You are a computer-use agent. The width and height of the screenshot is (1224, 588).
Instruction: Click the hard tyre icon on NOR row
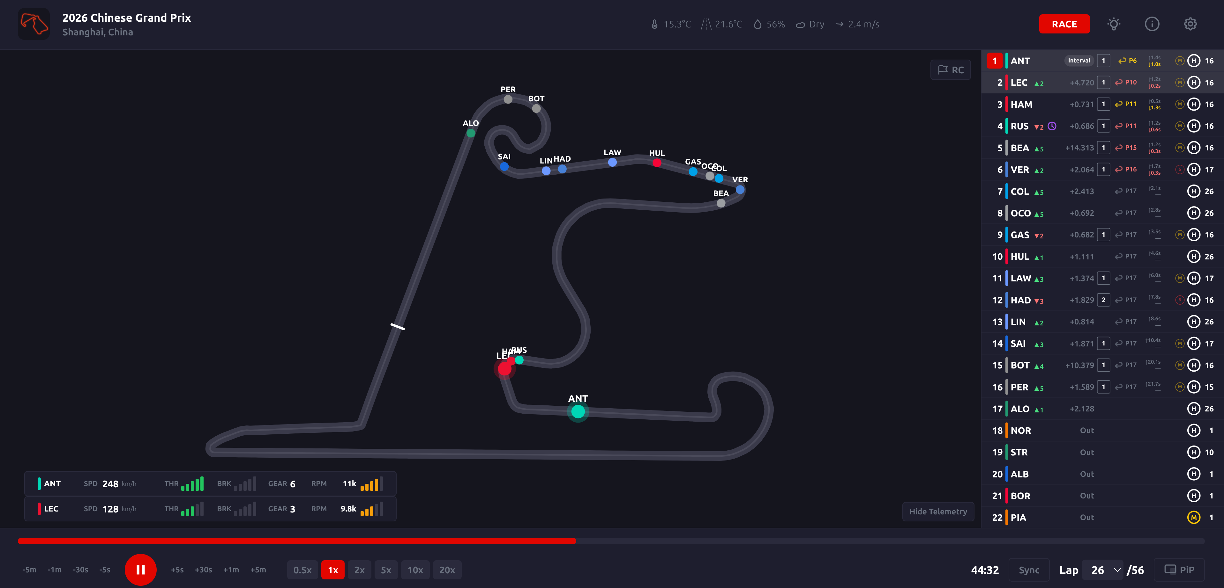(1194, 431)
